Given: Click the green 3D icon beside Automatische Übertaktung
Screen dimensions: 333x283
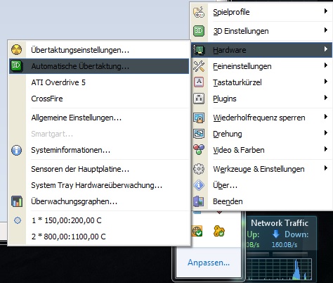Looking at the screenshot, I should (x=16, y=66).
